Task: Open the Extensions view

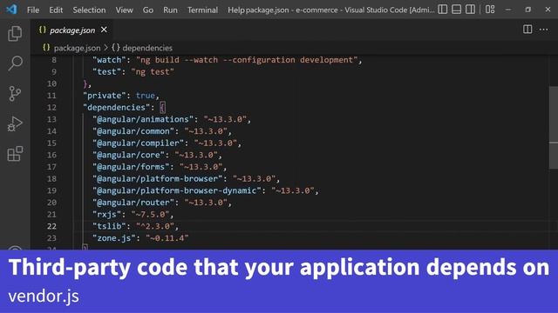Action: (x=15, y=154)
